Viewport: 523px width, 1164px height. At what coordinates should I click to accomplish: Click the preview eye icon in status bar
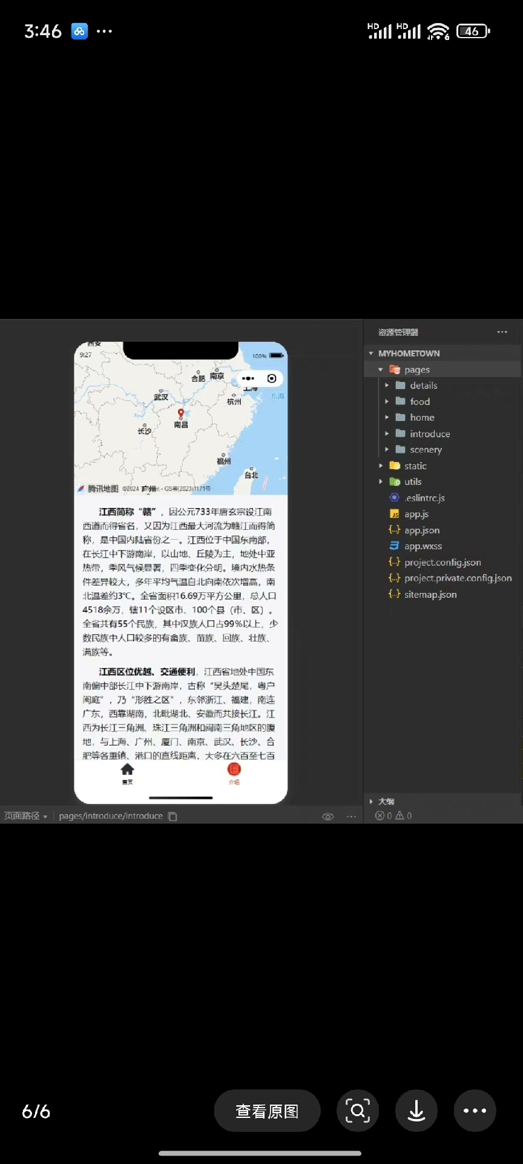tap(328, 816)
